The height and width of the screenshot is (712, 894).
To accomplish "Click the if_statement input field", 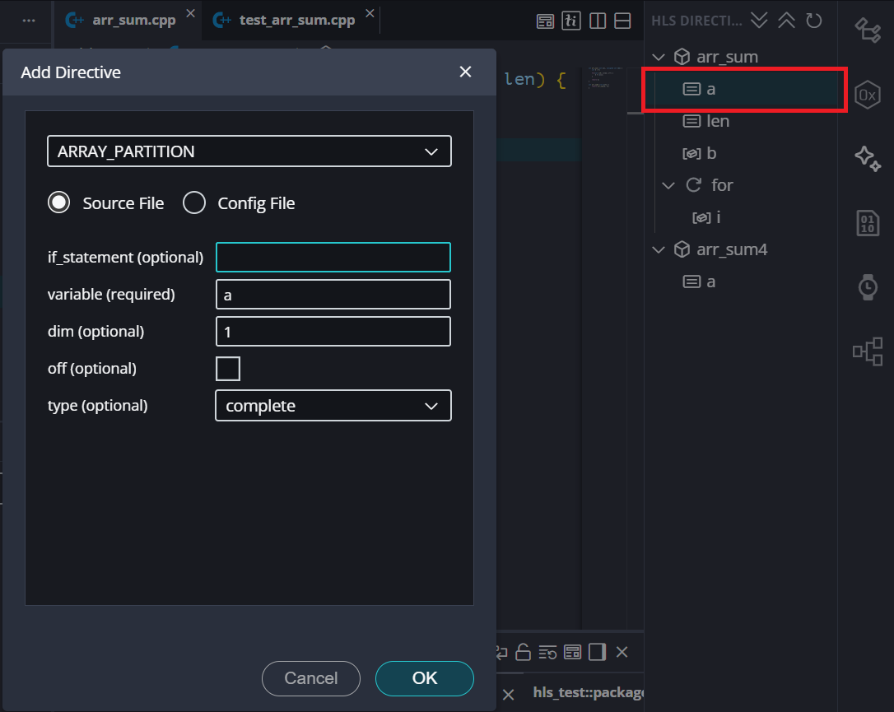I will 333,258.
